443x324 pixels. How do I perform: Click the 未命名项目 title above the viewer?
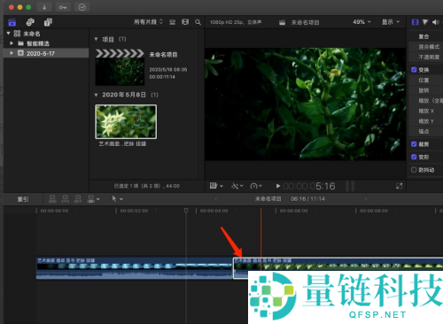[x=305, y=22]
